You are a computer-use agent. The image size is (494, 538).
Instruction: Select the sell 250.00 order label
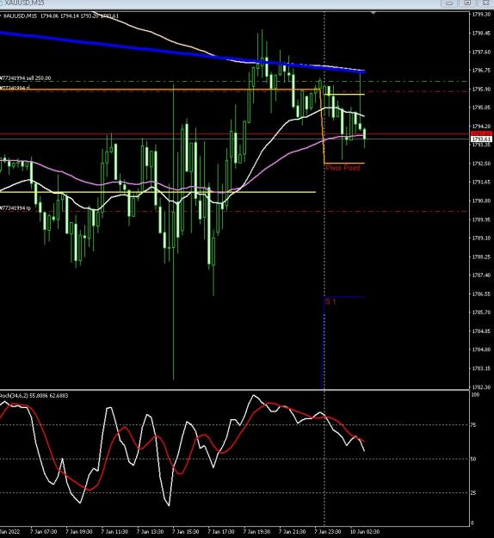[25, 78]
